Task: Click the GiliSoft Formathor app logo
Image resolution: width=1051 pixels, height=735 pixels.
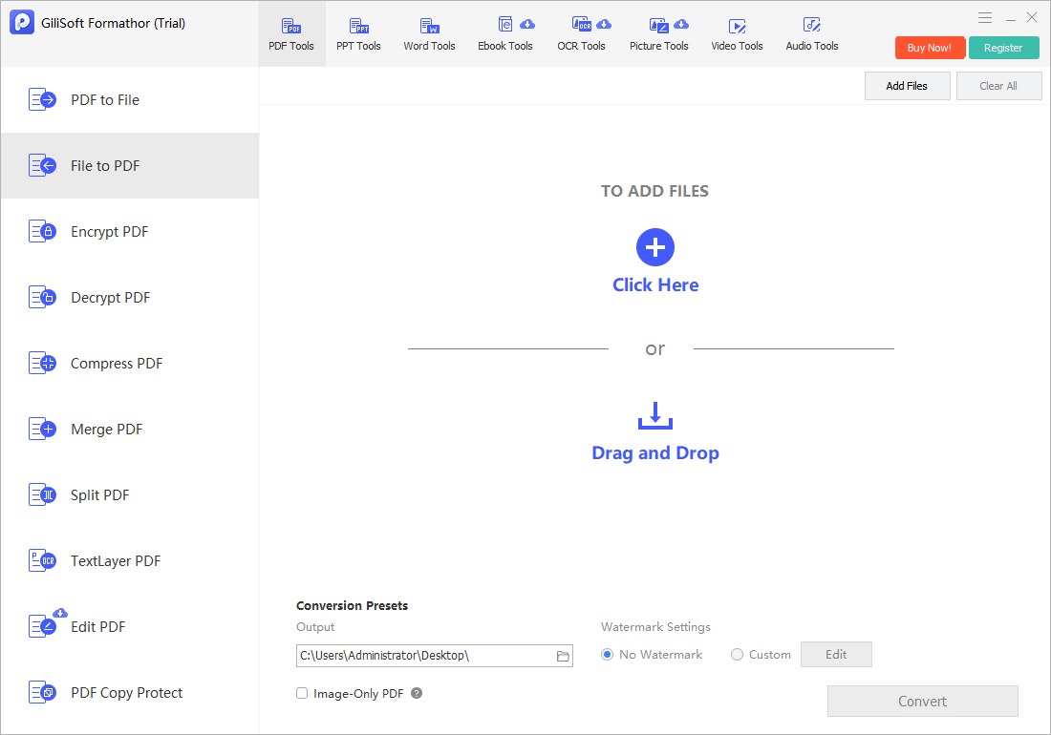Action: 22,22
